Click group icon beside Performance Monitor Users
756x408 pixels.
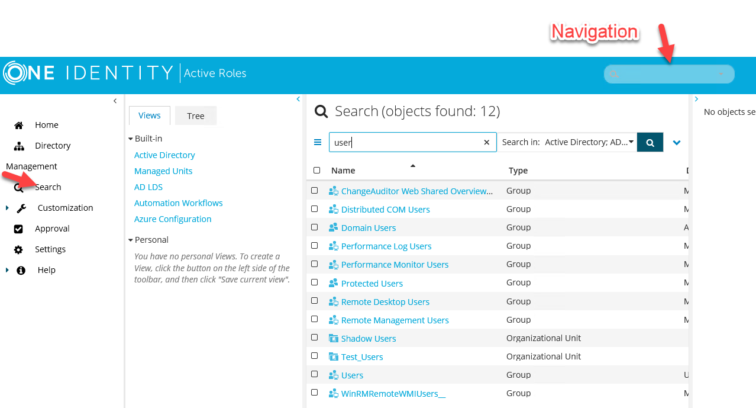(x=334, y=265)
